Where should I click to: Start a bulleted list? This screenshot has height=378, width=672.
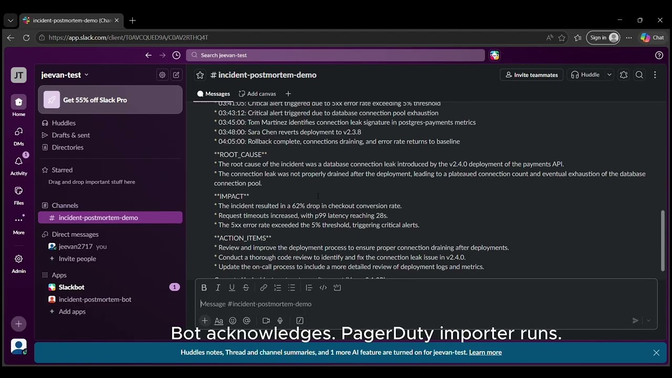tap(291, 288)
